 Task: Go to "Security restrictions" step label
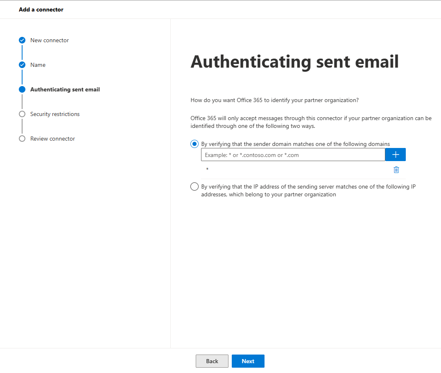(x=55, y=114)
